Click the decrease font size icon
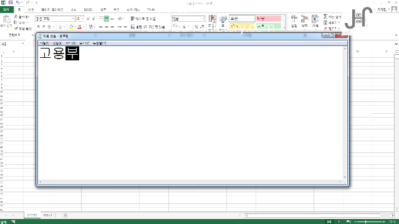399x224 pixels. (x=94, y=19)
